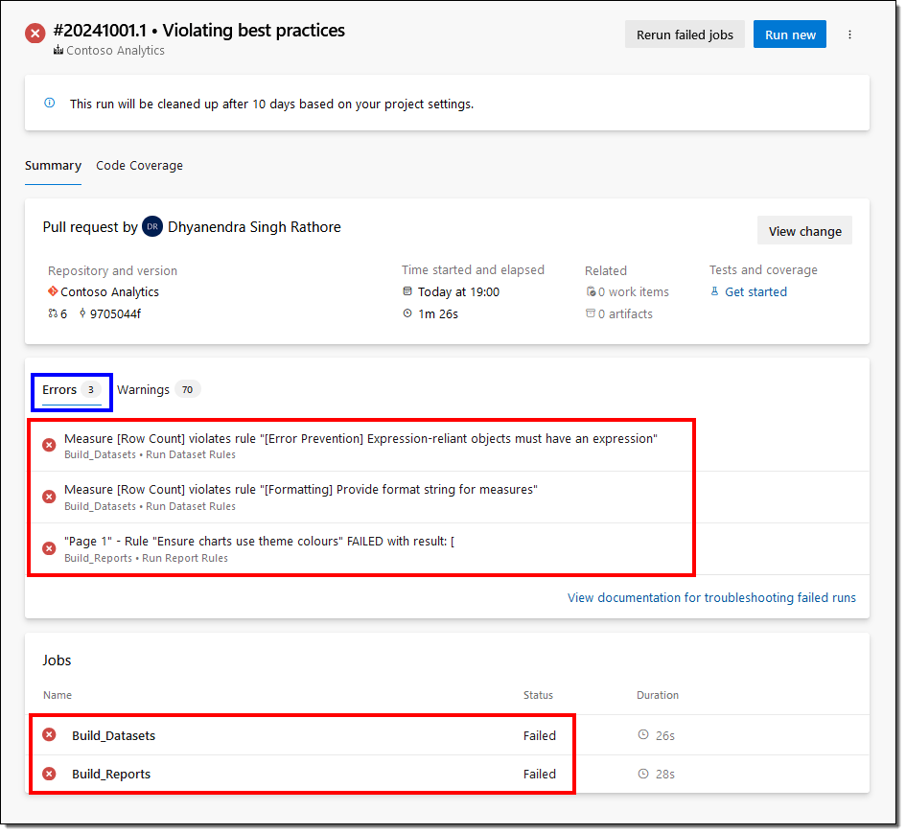Open commit 9705044f link

point(115,313)
